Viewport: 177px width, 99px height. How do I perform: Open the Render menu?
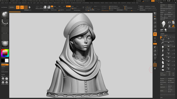click(x=102, y=3)
